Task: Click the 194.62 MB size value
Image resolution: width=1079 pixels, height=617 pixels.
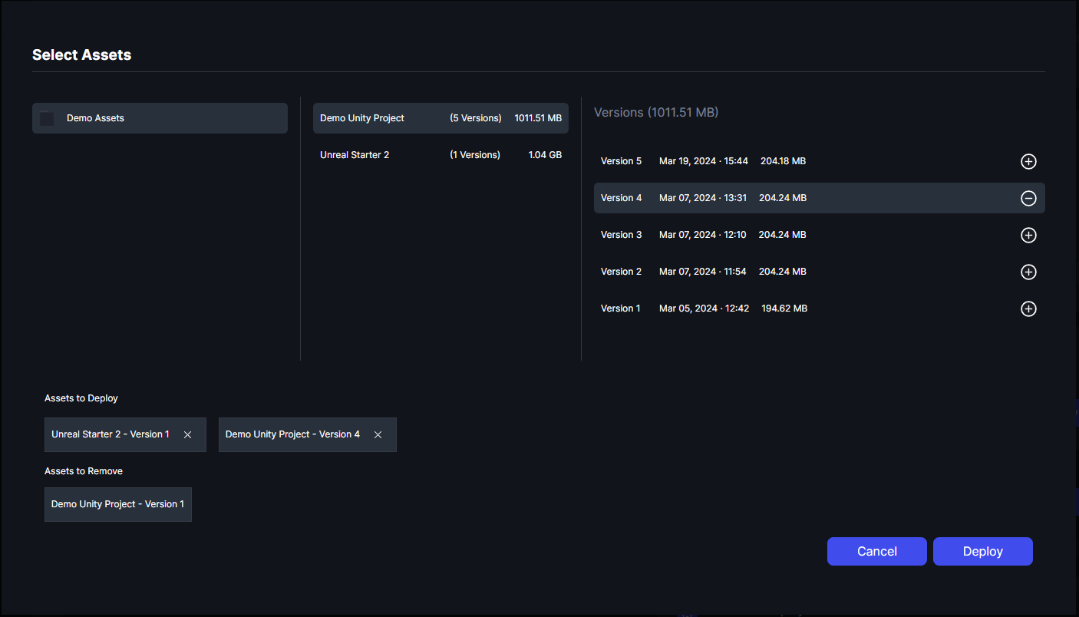Action: click(x=784, y=308)
